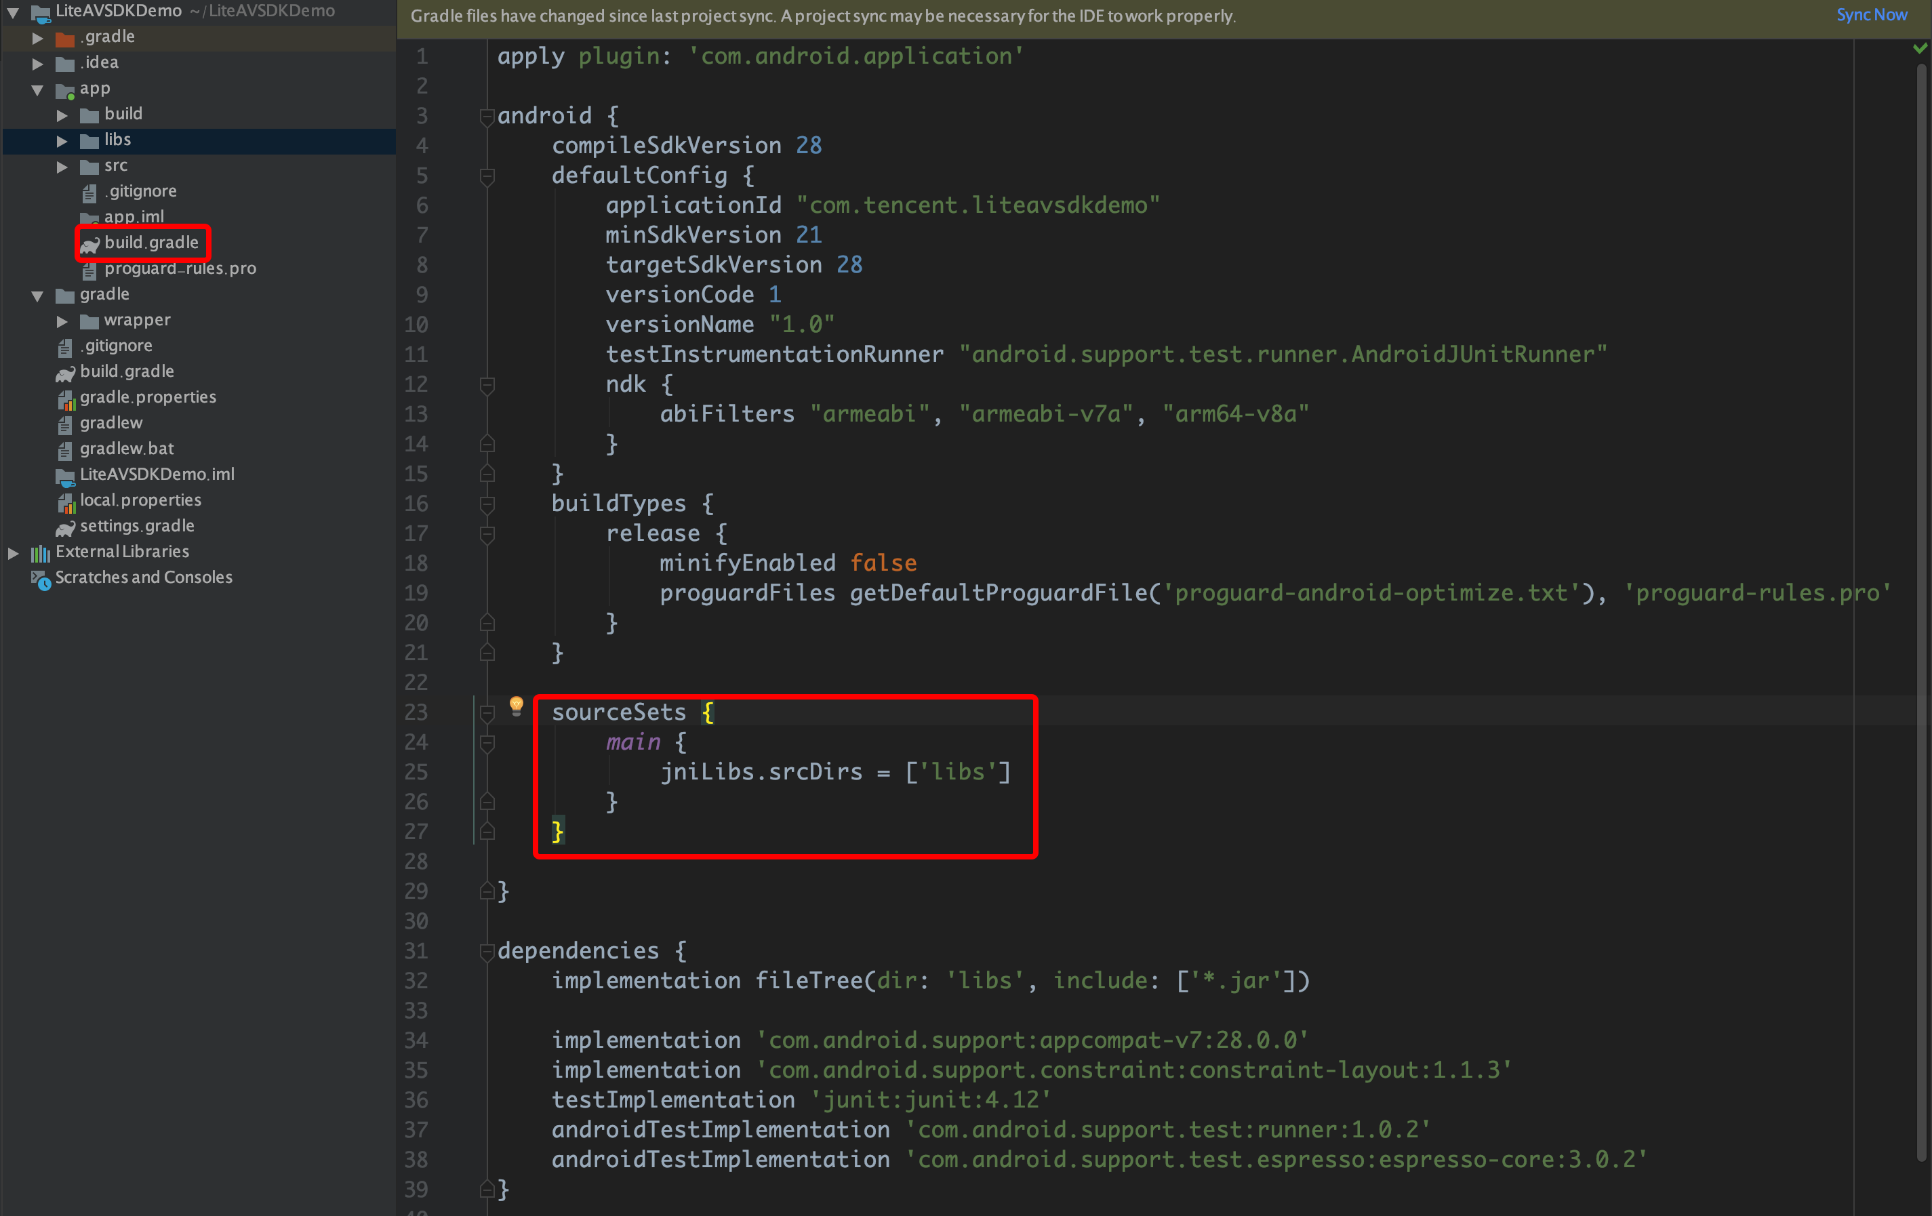Screen dimensions: 1932x1216
Task: Collapse the app module folder
Action: [37, 89]
